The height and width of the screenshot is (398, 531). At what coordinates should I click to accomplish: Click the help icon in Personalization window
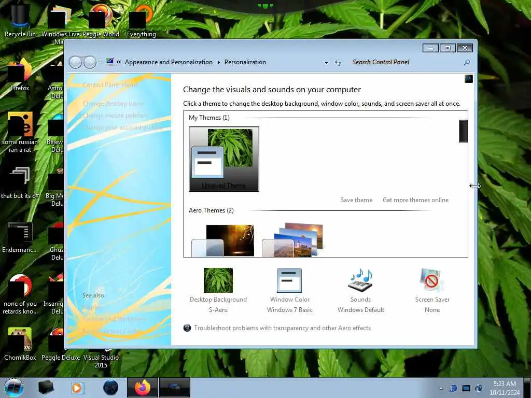(x=469, y=79)
